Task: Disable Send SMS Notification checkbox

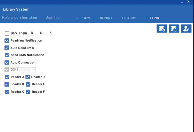Action: click(7, 55)
